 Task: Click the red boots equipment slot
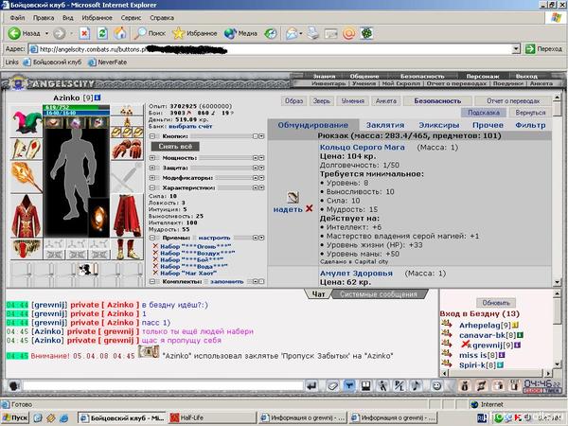(127, 249)
